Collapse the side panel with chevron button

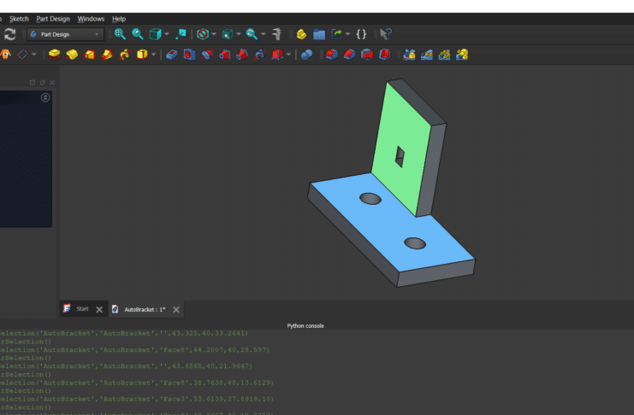[x=45, y=97]
